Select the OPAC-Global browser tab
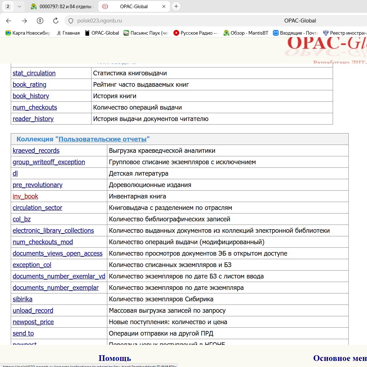The width and height of the screenshot is (367, 367). (134, 6)
